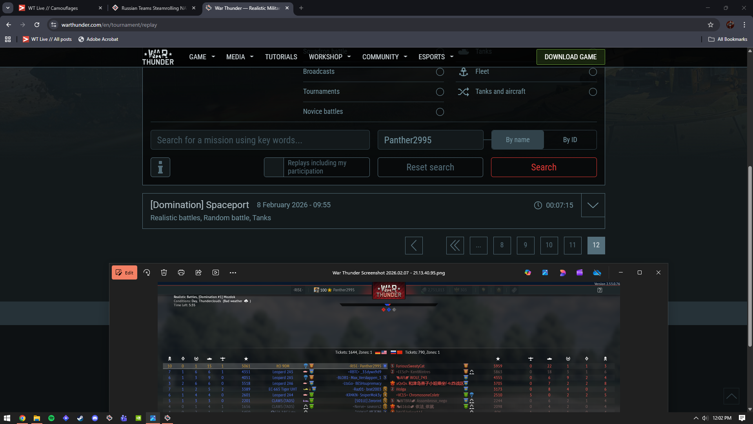Click the delete trash icon in Photos viewer

(x=164, y=272)
